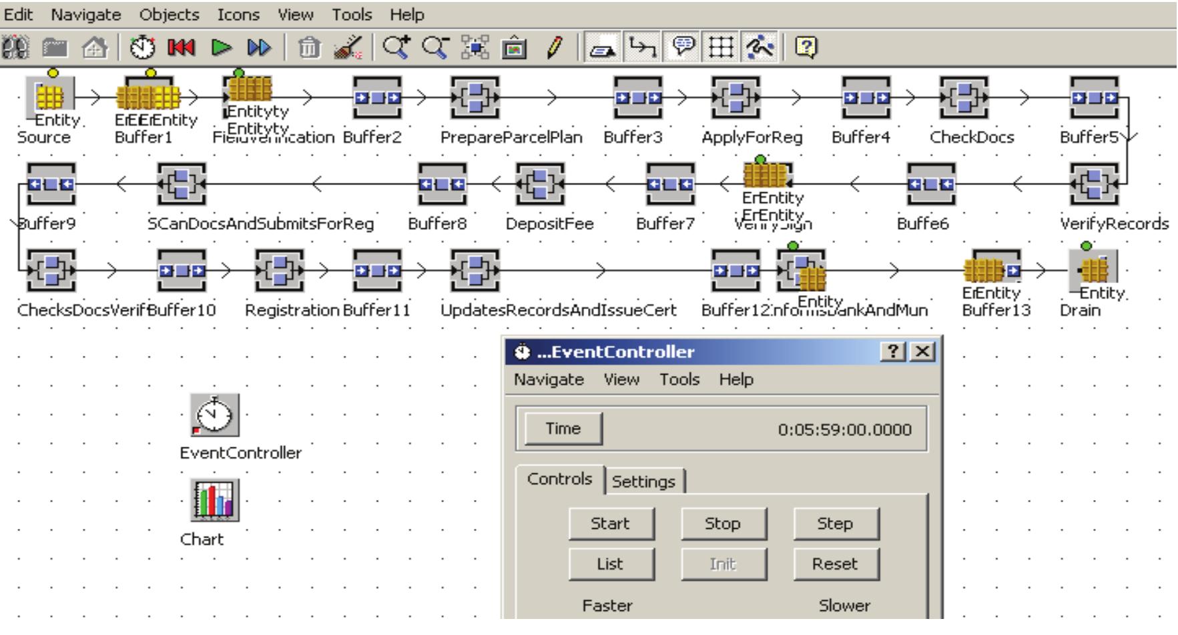Select the Chart object icon
The width and height of the screenshot is (1178, 635).
(x=214, y=500)
